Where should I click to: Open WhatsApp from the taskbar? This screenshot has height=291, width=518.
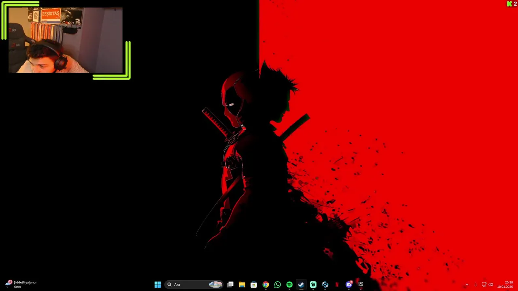tap(277, 285)
